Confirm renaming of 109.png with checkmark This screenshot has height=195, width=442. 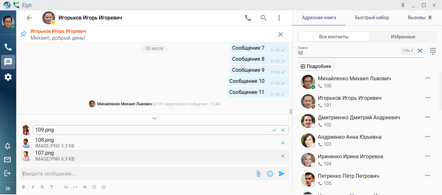pyautogui.click(x=274, y=130)
